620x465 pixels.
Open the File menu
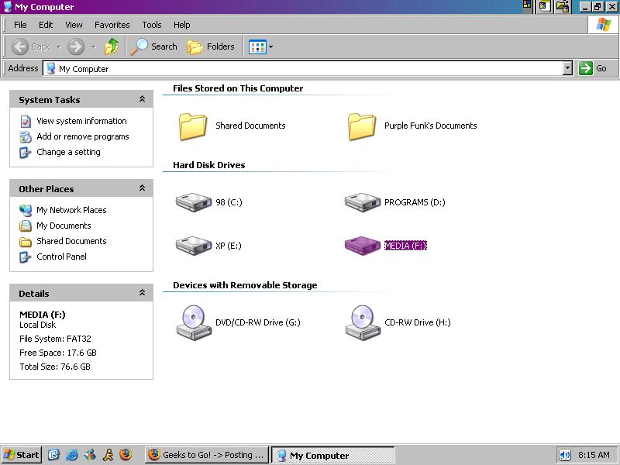[x=20, y=25]
